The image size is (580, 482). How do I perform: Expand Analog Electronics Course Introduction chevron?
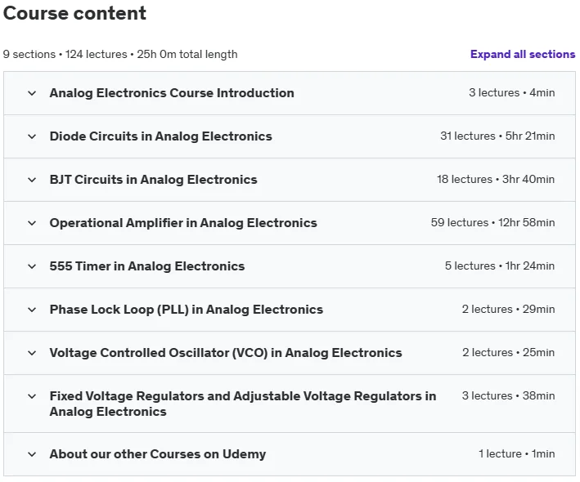click(x=32, y=93)
